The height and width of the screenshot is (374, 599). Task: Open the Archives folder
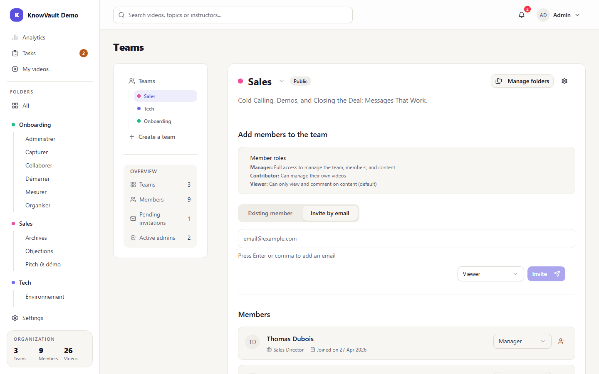[x=36, y=238]
